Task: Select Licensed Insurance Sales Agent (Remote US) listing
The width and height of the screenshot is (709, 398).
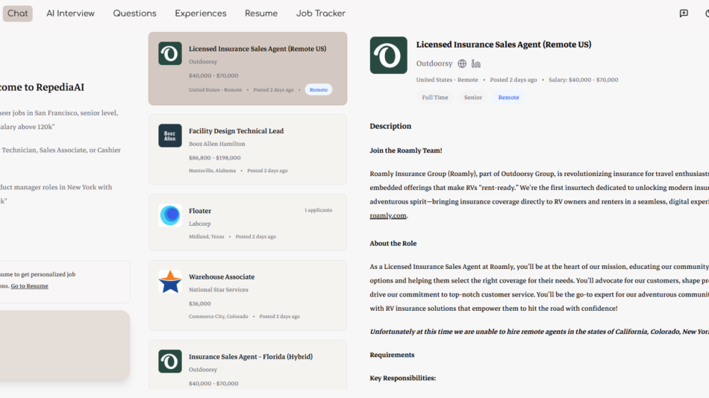Action: click(248, 69)
